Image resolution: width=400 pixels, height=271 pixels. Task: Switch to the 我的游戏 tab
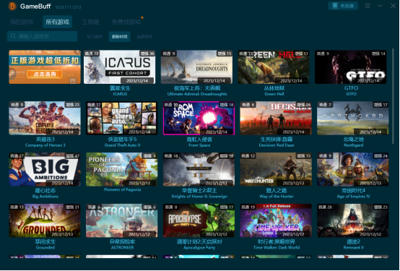click(22, 22)
